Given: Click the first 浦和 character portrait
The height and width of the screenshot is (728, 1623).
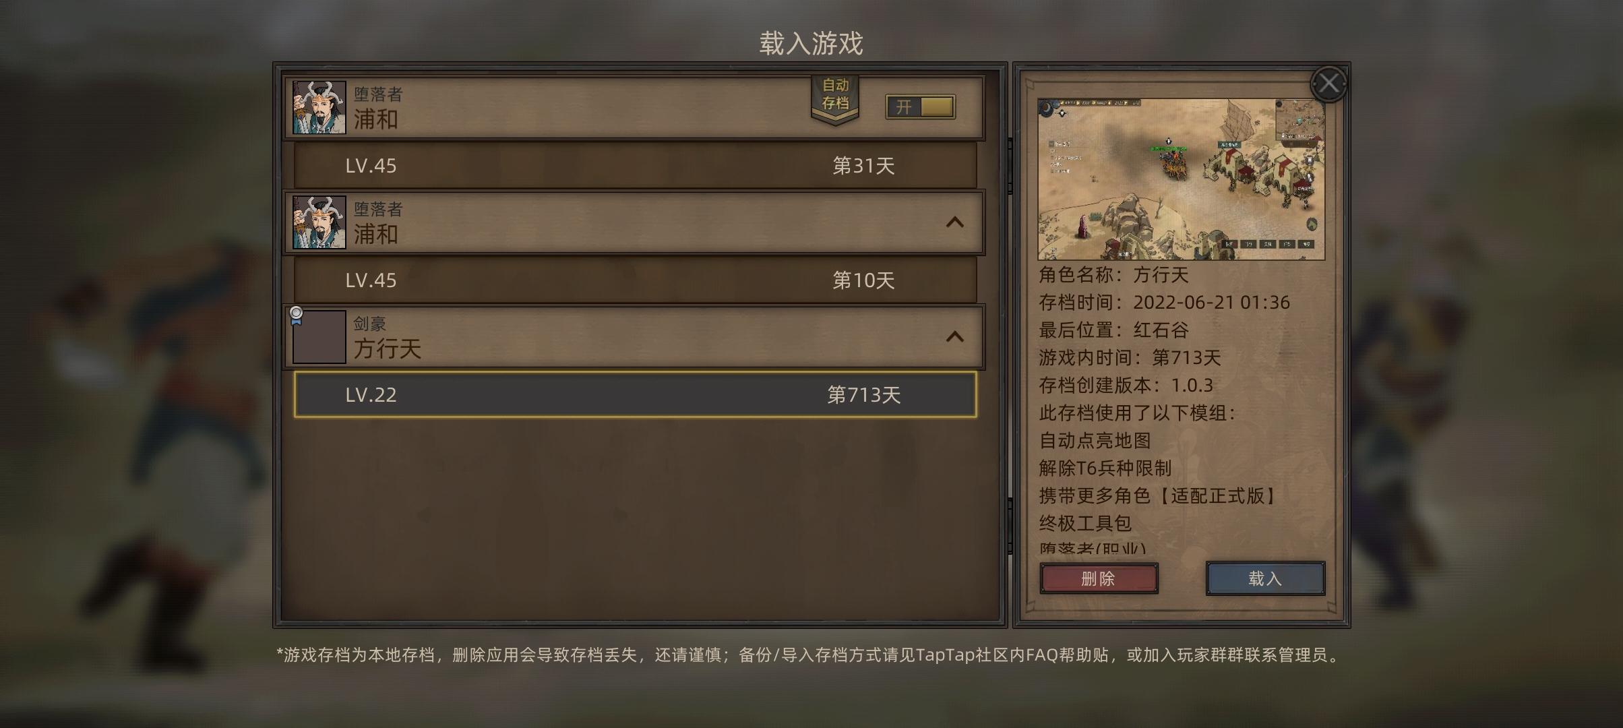Looking at the screenshot, I should [x=319, y=108].
